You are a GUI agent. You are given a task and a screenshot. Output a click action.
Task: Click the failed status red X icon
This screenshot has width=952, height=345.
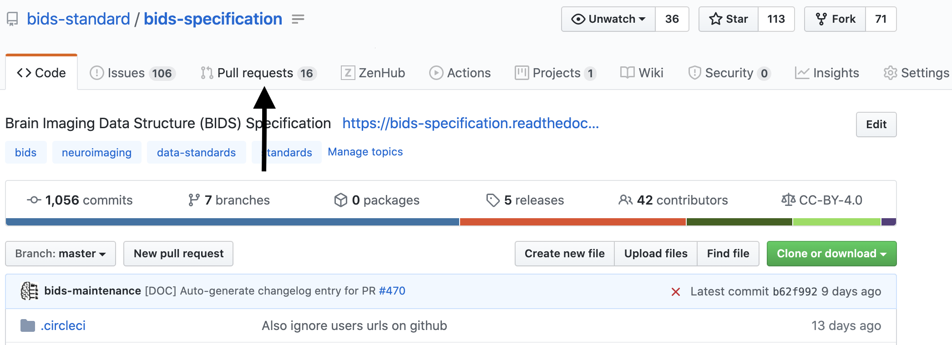click(x=676, y=292)
